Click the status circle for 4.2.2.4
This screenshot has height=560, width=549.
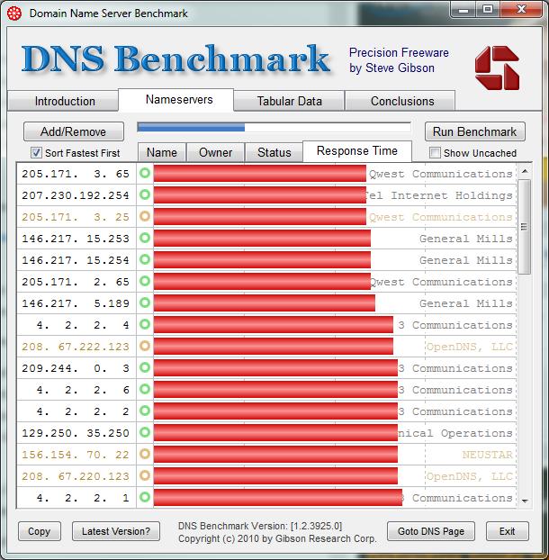coord(145,324)
